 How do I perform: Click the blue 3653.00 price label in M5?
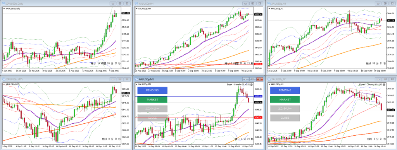(258, 97)
